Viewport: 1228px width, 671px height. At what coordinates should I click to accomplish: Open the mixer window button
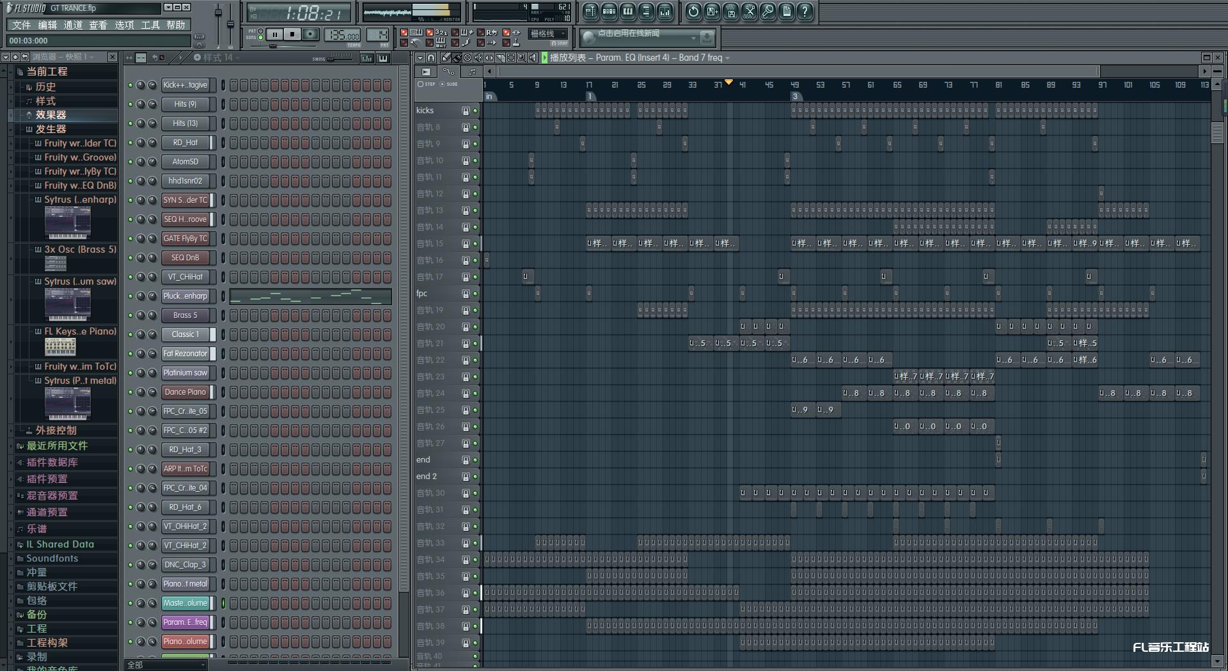pos(665,12)
